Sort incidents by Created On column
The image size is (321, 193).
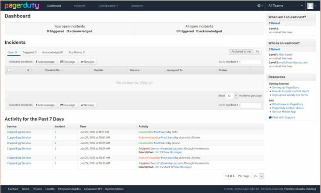pos(54,70)
